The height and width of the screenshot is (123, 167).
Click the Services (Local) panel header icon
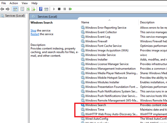(x=34, y=17)
